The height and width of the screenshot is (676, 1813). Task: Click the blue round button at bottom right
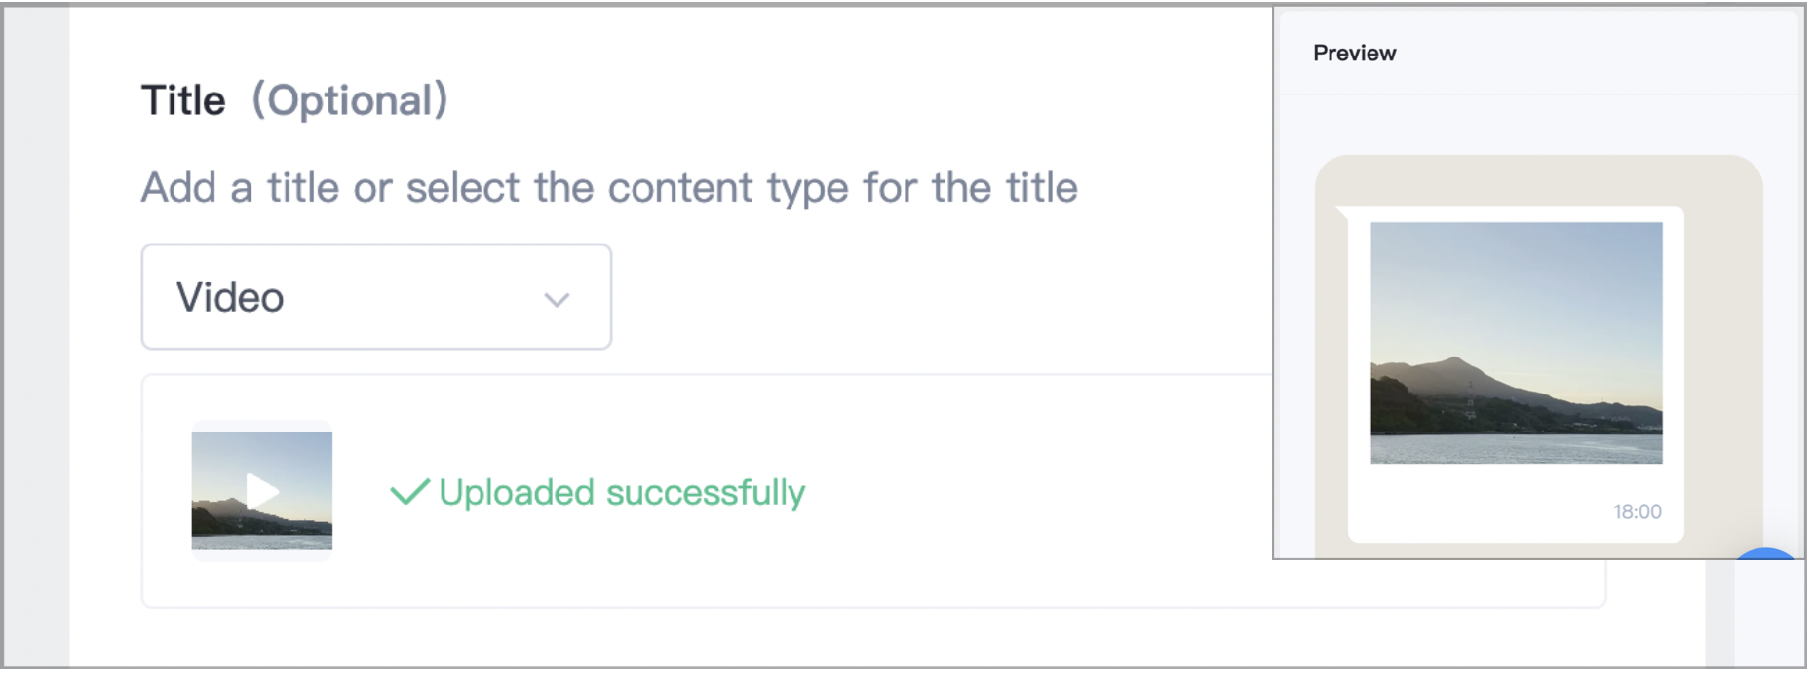pyautogui.click(x=1766, y=553)
